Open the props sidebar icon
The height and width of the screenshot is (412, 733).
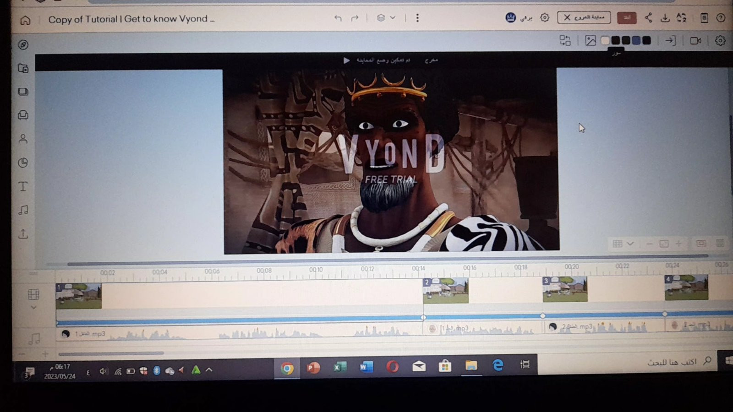click(x=23, y=115)
